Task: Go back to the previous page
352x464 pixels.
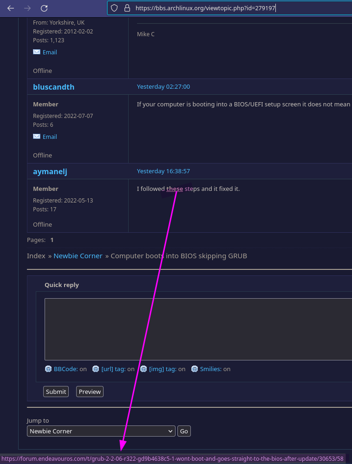Action: pyautogui.click(x=11, y=8)
